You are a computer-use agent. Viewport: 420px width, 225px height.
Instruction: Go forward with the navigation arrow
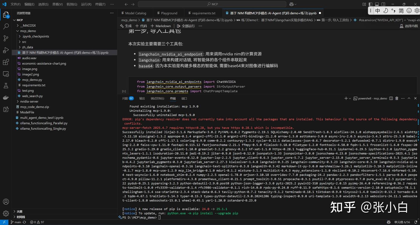pyautogui.click(x=133, y=4)
